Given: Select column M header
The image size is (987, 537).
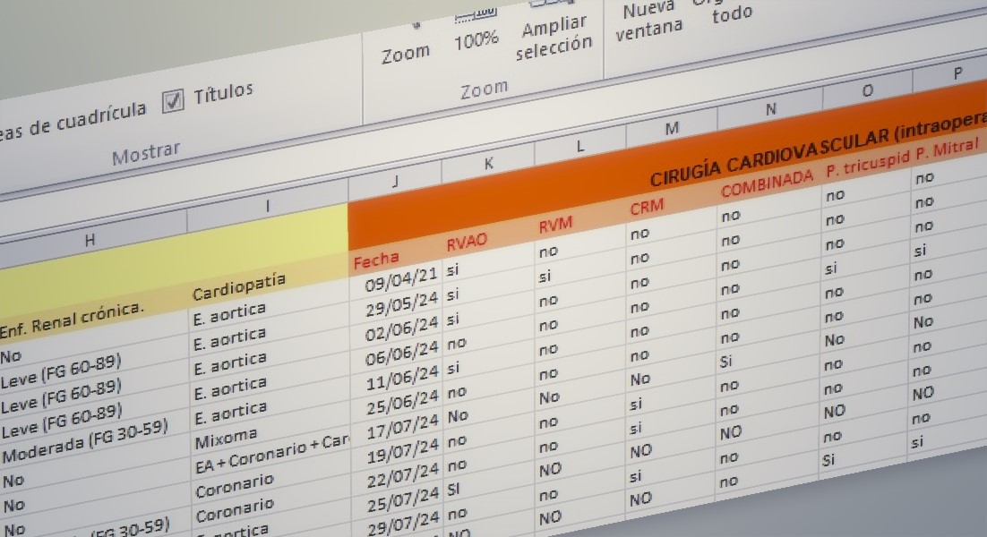Looking at the screenshot, I should pyautogui.click(x=672, y=128).
